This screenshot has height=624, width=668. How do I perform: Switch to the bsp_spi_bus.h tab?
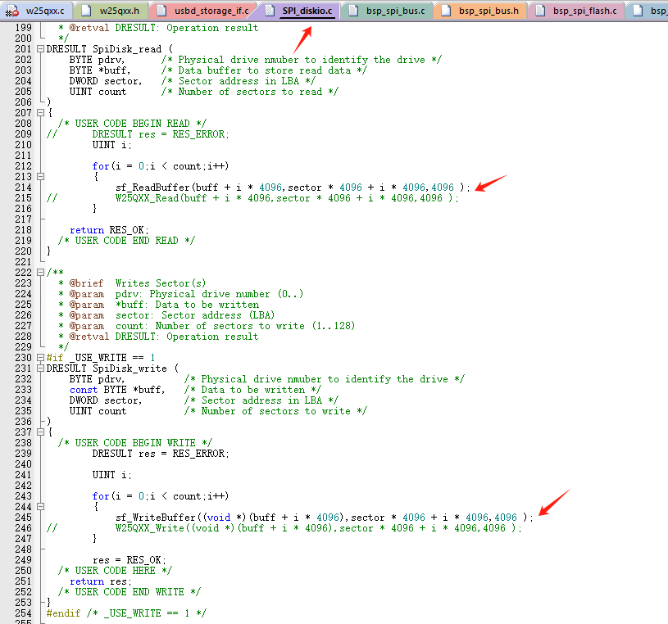[x=481, y=11]
